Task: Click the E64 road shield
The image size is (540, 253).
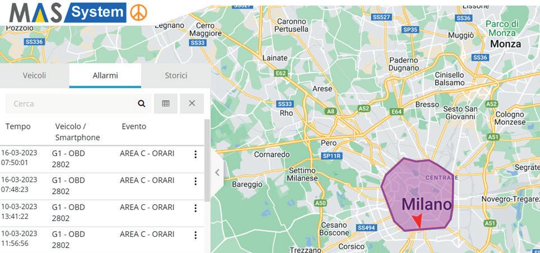Action: pyautogui.click(x=397, y=111)
